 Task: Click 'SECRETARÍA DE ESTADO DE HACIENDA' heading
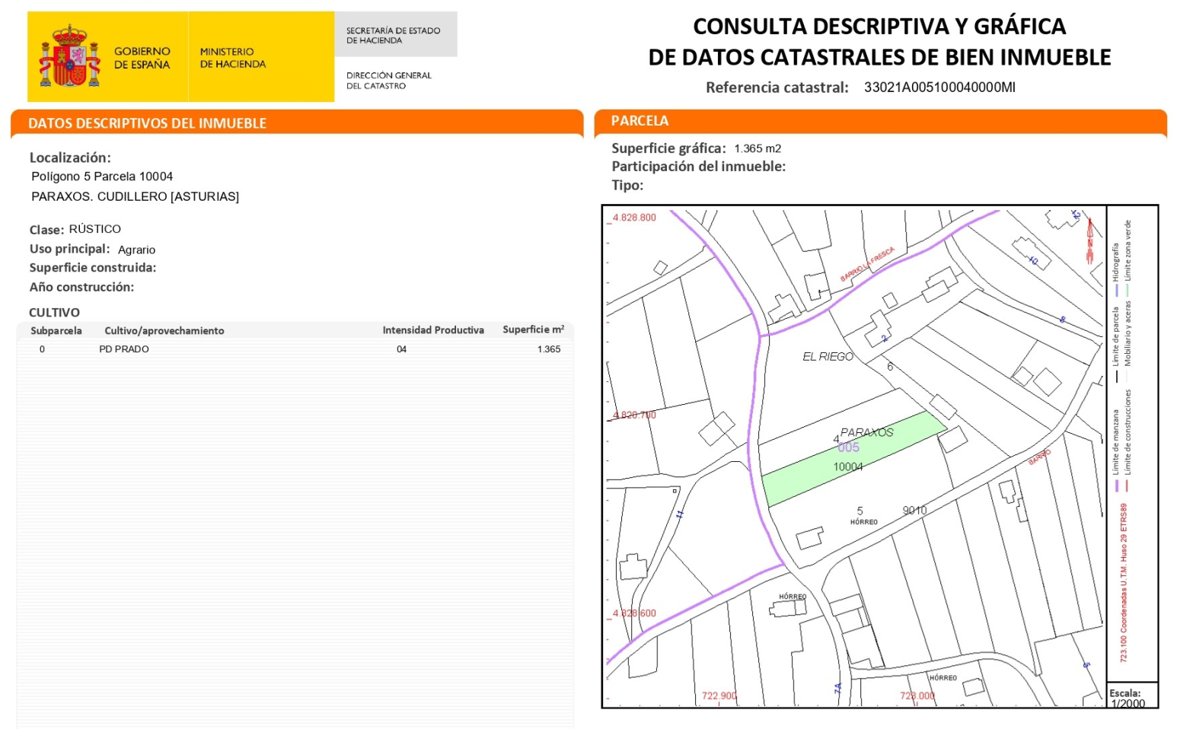[394, 36]
